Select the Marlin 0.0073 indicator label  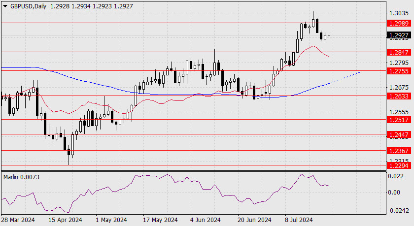coord(21,177)
